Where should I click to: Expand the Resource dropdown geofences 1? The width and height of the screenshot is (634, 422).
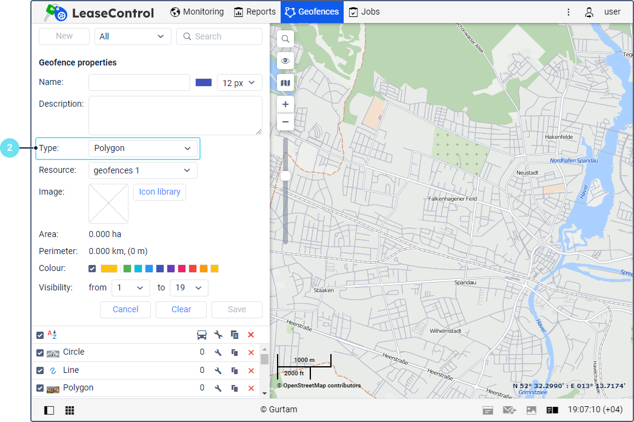[143, 170]
